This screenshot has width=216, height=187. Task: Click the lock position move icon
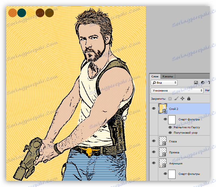[182, 99]
